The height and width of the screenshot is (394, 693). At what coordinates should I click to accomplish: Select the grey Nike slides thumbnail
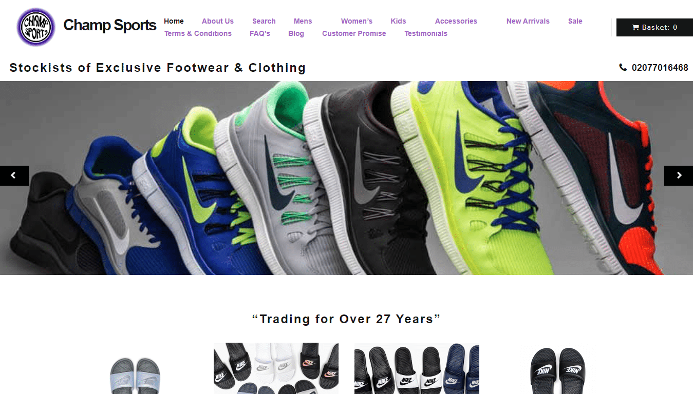point(135,376)
